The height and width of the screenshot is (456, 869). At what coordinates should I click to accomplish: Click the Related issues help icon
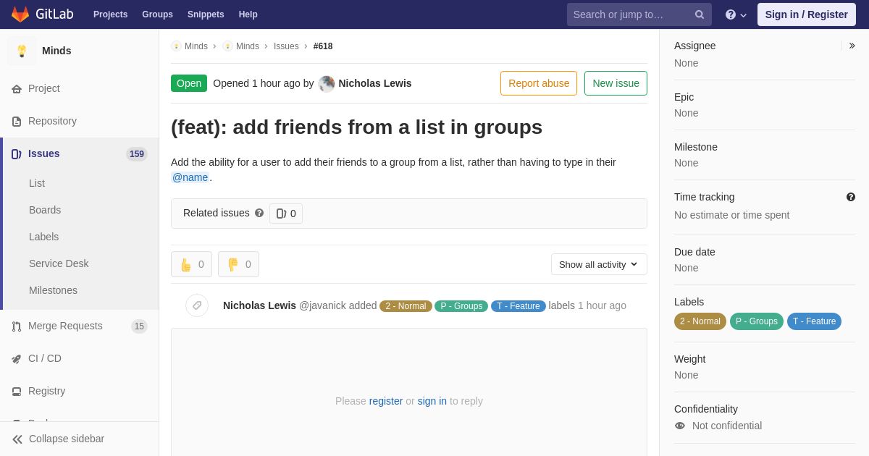(x=259, y=213)
